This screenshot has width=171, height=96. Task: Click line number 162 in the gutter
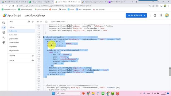pyautogui.click(x=38, y=85)
